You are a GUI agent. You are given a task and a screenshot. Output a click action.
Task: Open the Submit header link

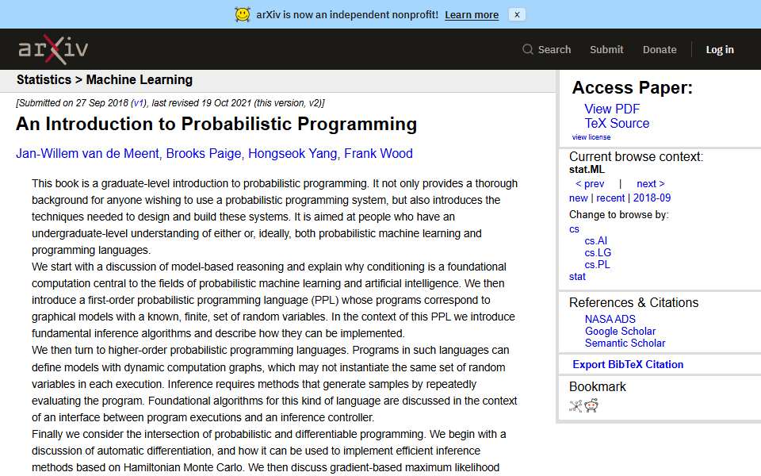click(606, 49)
